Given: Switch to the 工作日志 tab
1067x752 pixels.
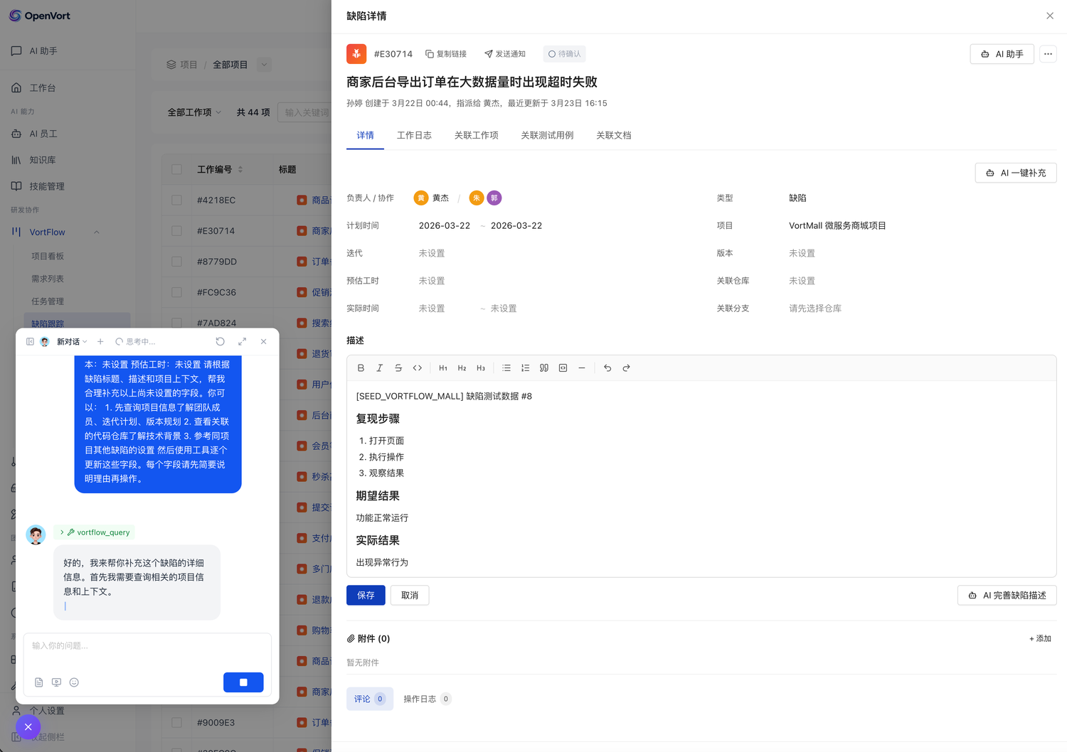Looking at the screenshot, I should pyautogui.click(x=414, y=135).
